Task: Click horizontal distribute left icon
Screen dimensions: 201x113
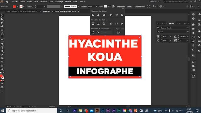Action: coord(111,24)
